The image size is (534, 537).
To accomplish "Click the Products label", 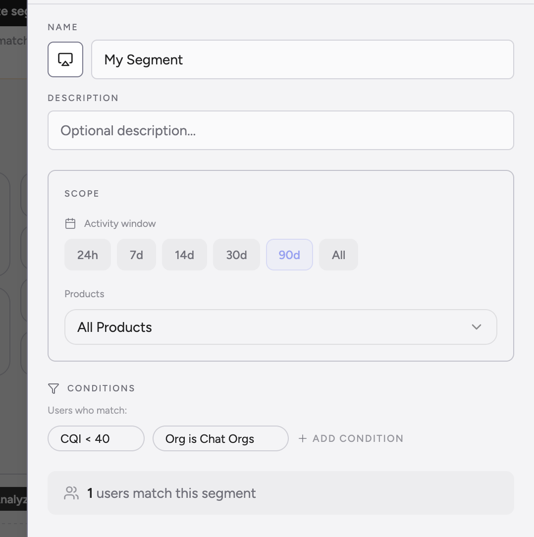I will click(84, 294).
